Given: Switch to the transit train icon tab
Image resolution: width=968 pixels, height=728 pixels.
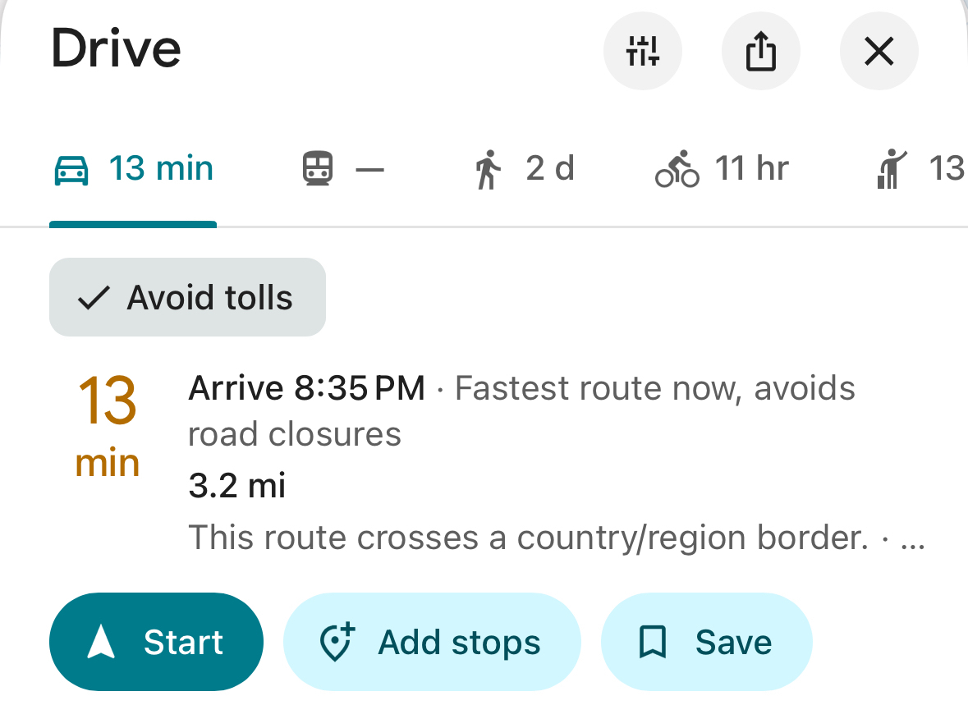Looking at the screenshot, I should pos(317,171).
